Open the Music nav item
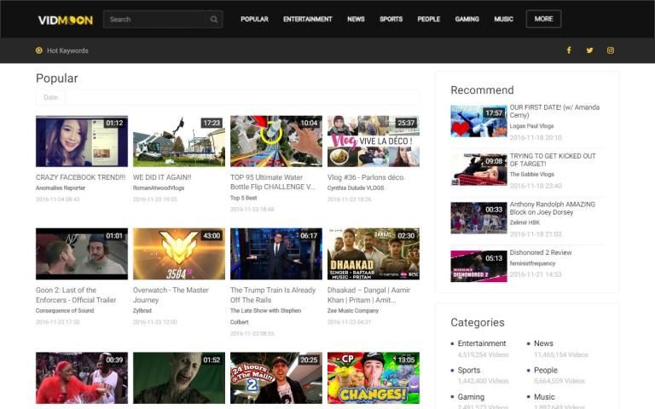The image size is (655, 409). (x=503, y=19)
